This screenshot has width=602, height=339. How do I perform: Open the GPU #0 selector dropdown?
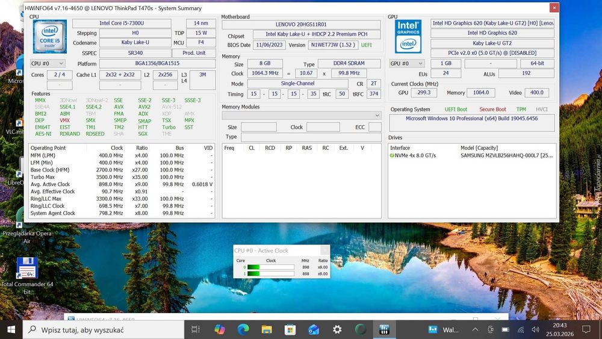tap(406, 63)
